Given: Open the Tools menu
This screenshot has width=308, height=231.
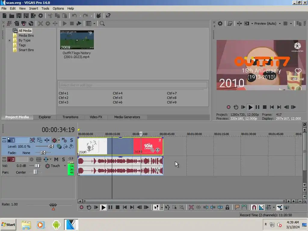Looking at the screenshot, I should click(x=45, y=8).
